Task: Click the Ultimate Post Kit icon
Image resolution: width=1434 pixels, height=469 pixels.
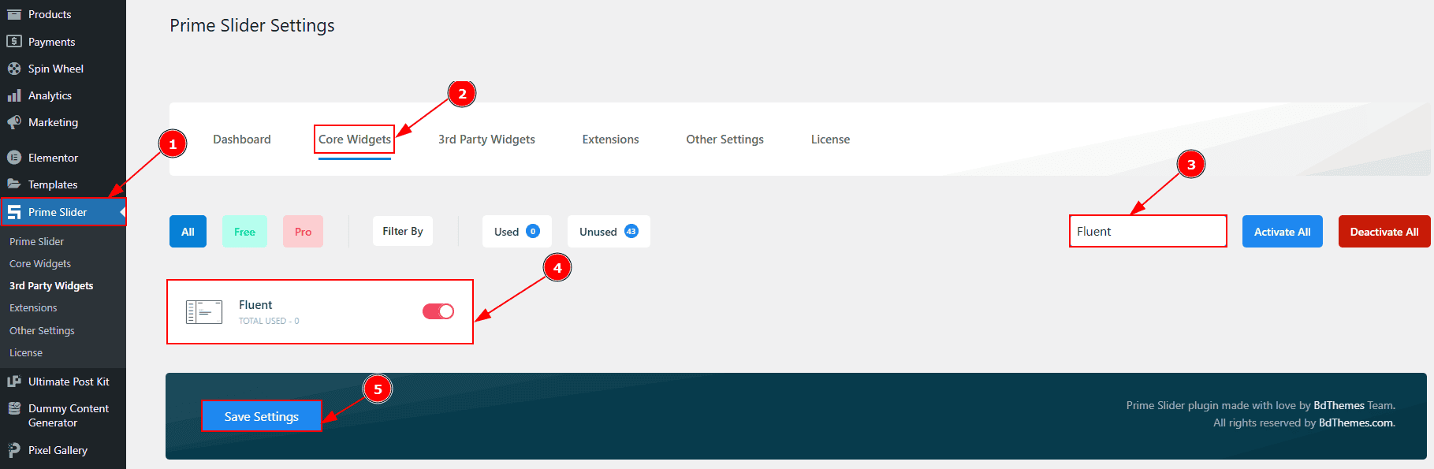Action: tap(14, 382)
